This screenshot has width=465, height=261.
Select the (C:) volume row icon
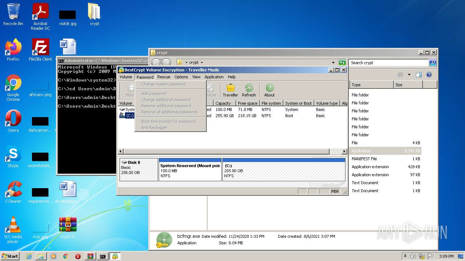(x=122, y=116)
